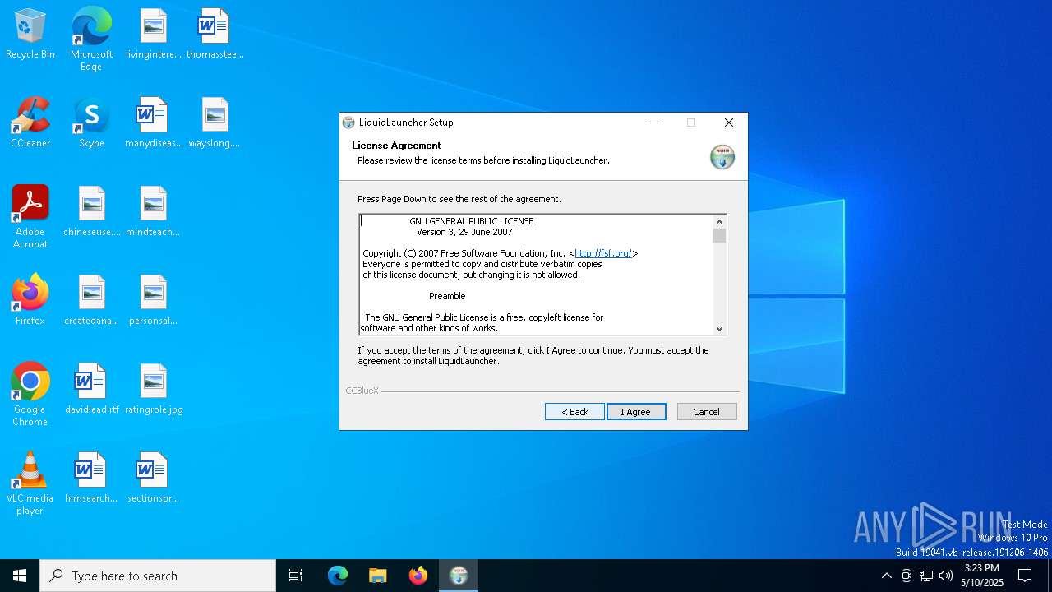Click the GNU GENERAL PUBLIC LICENSE heading
The width and height of the screenshot is (1052, 592).
(x=472, y=221)
